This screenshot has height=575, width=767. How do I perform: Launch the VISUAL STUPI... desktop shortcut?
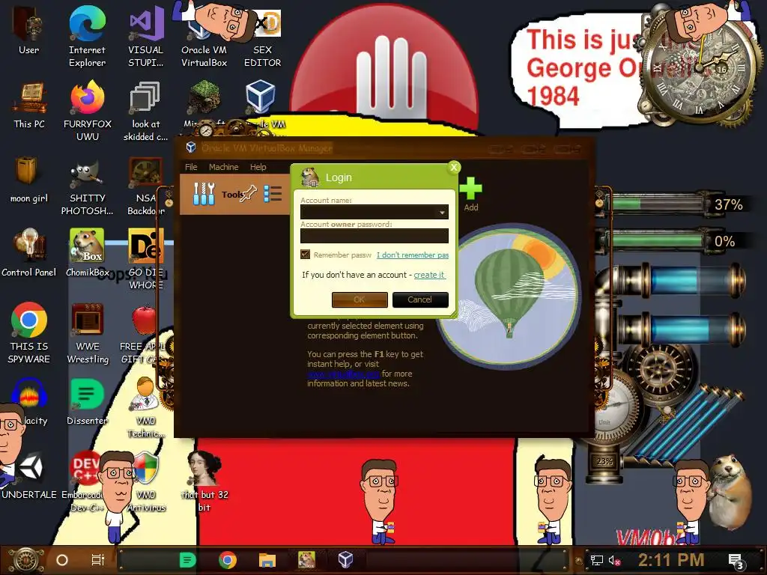(x=145, y=35)
